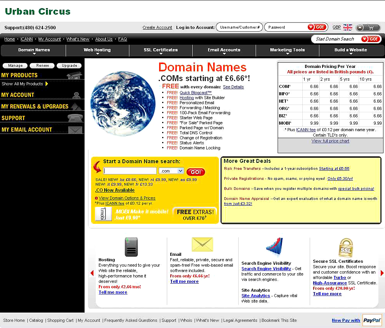Image resolution: width=385 pixels, height=328 pixels.
Task: Click the globe image
Action: (123, 104)
